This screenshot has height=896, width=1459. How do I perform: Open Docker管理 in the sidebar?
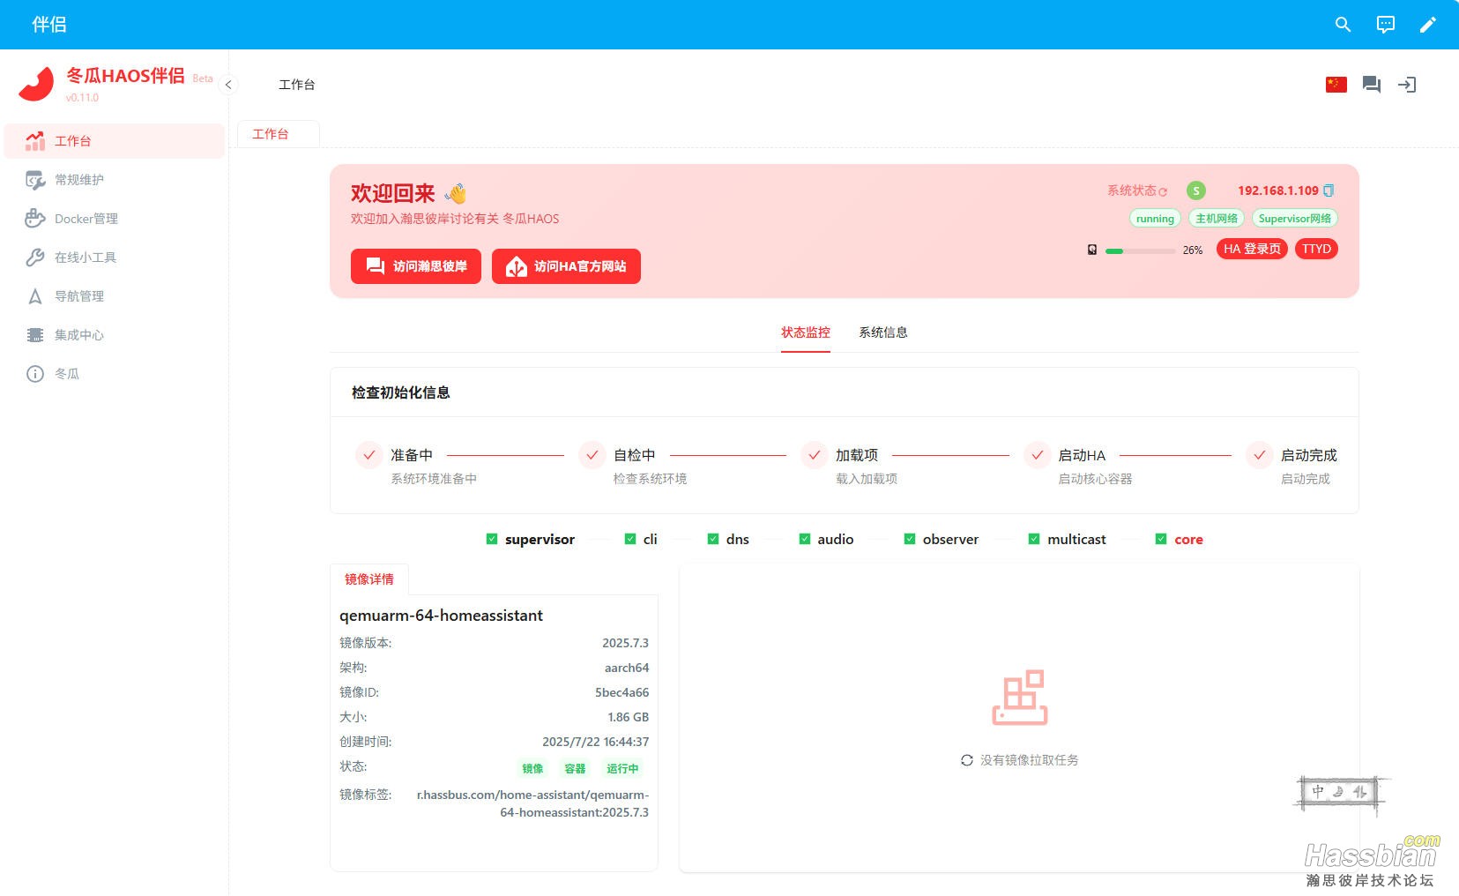coord(115,219)
